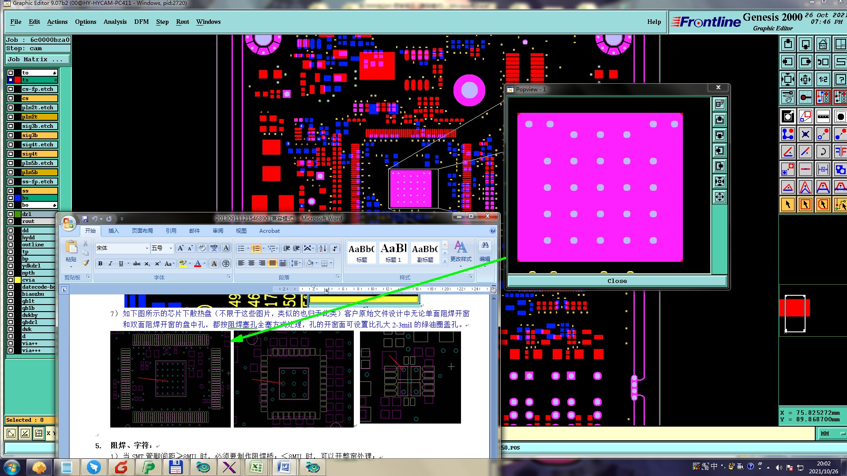Open the DFM menu
This screenshot has width=847, height=476.
click(x=141, y=22)
